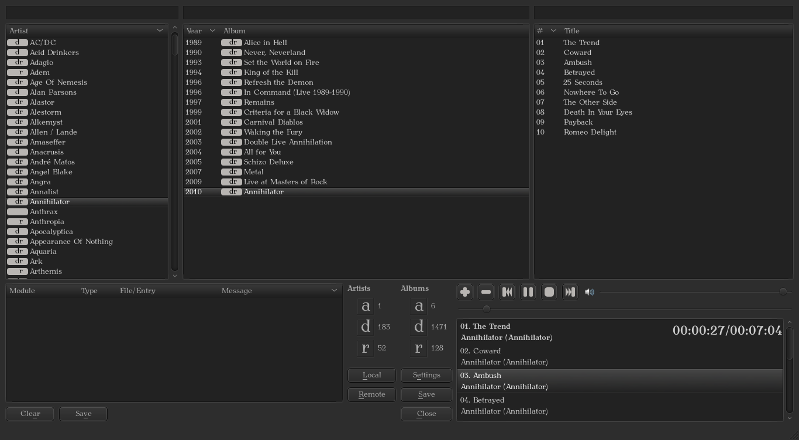Select artist Arthemis
This screenshot has width=799, height=440.
tap(87, 271)
